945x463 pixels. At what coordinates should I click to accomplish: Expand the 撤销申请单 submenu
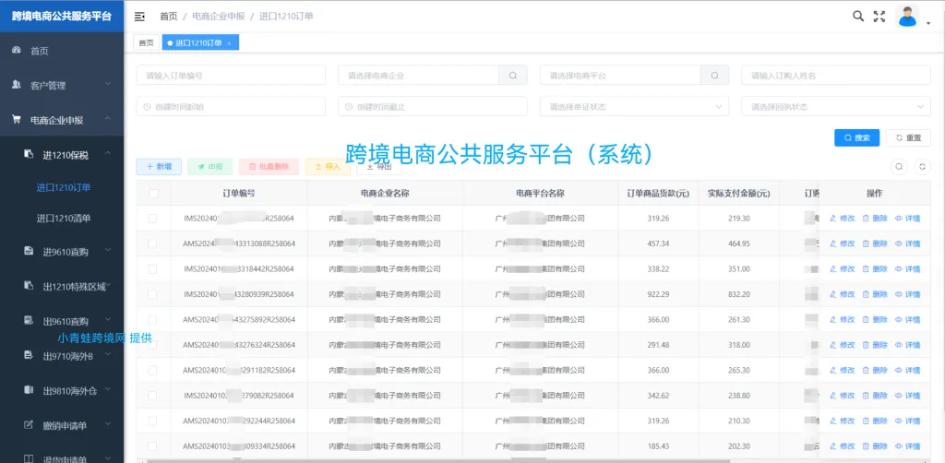click(x=62, y=426)
